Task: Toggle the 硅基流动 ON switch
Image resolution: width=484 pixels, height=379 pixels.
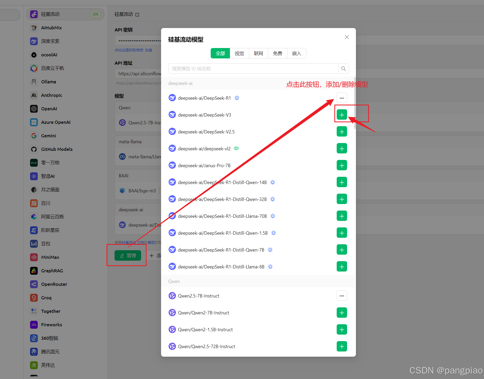Action: click(95, 14)
